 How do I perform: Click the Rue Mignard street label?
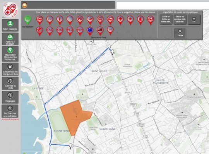coord(154,102)
